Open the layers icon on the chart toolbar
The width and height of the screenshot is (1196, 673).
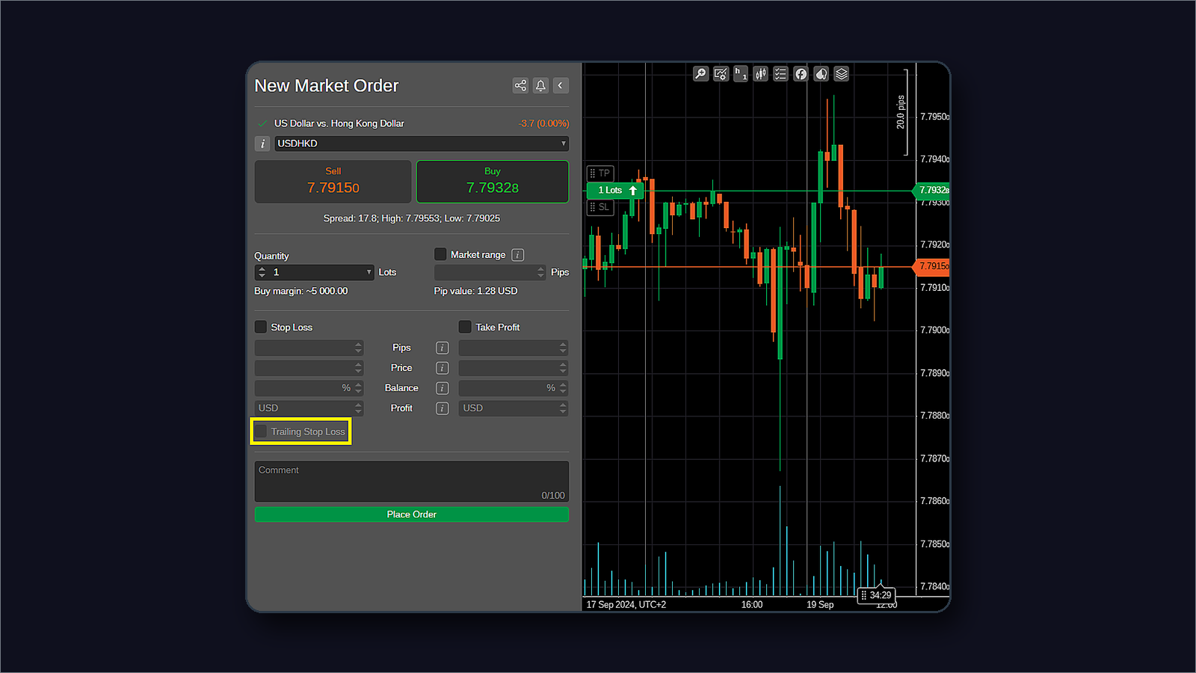[x=840, y=73]
